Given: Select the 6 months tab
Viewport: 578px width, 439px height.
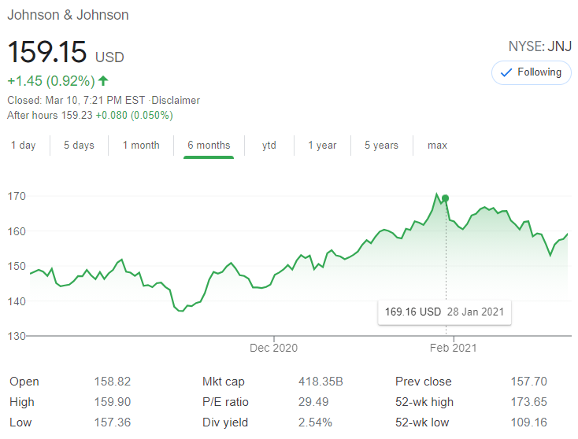Looking at the screenshot, I should [209, 145].
